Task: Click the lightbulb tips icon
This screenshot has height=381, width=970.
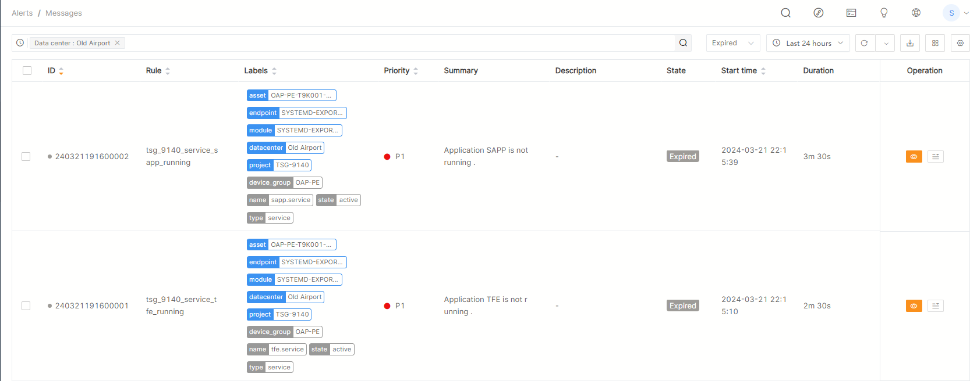Action: pyautogui.click(x=883, y=13)
